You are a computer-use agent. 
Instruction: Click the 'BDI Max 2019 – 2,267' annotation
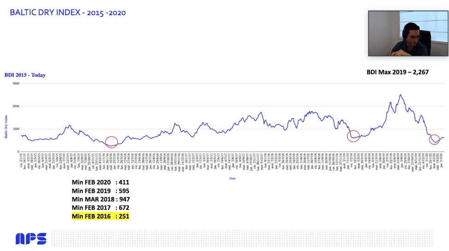tap(398, 72)
